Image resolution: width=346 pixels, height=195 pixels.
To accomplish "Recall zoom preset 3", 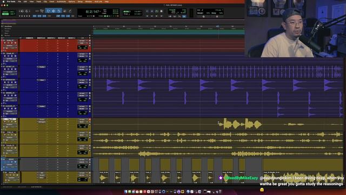I will (24, 16).
